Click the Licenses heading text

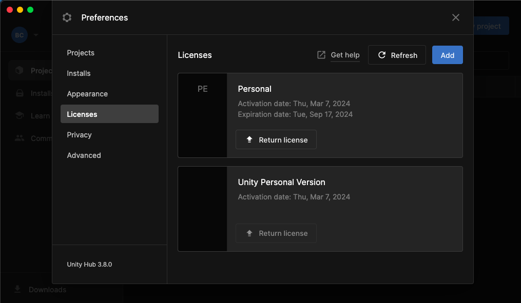click(195, 55)
